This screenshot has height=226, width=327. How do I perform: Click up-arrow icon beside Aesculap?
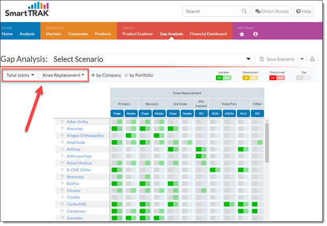[x=62, y=128]
